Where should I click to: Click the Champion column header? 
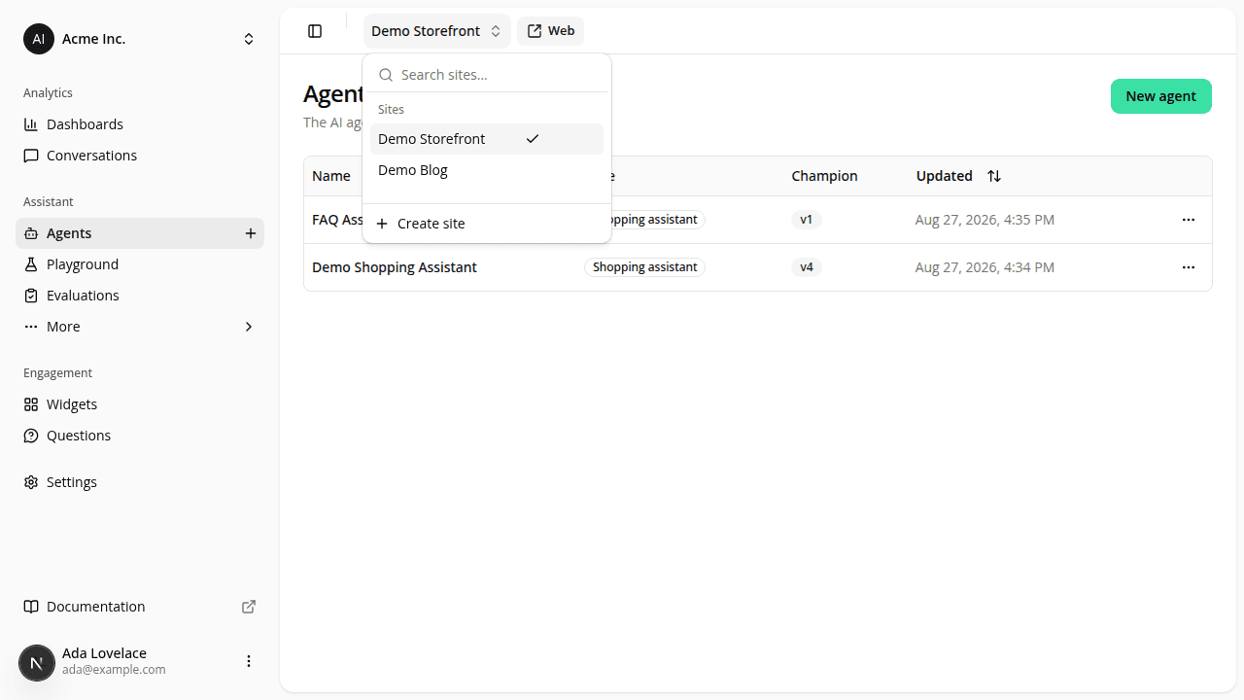point(824,176)
